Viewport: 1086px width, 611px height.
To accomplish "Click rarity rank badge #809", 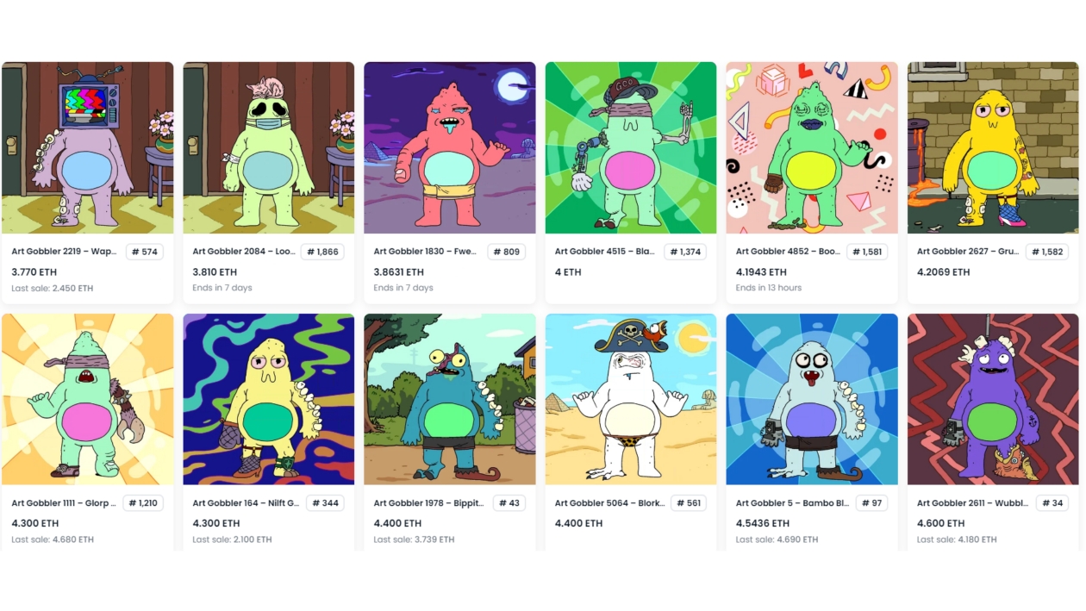I will 507,252.
